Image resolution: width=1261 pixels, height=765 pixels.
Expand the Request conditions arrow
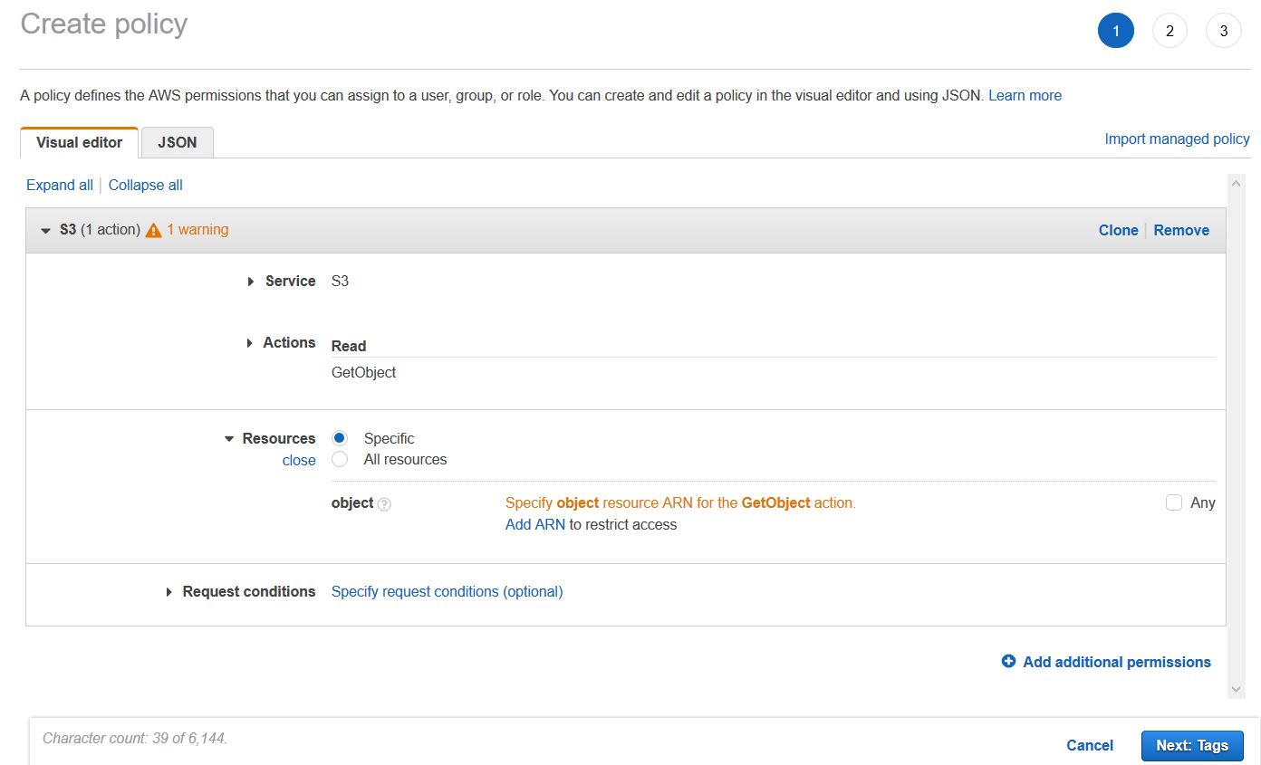pos(168,592)
